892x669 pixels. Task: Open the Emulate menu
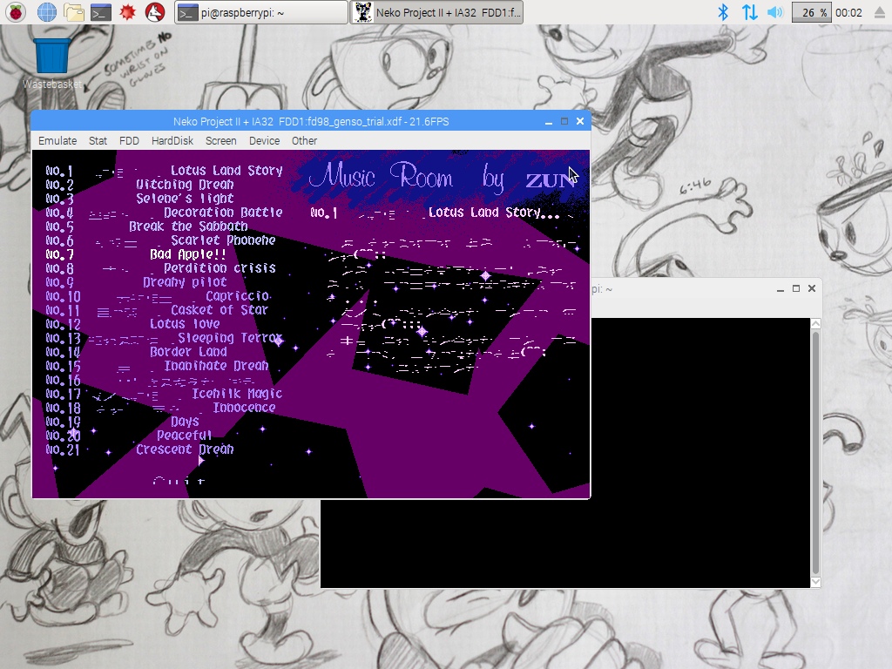click(x=57, y=140)
